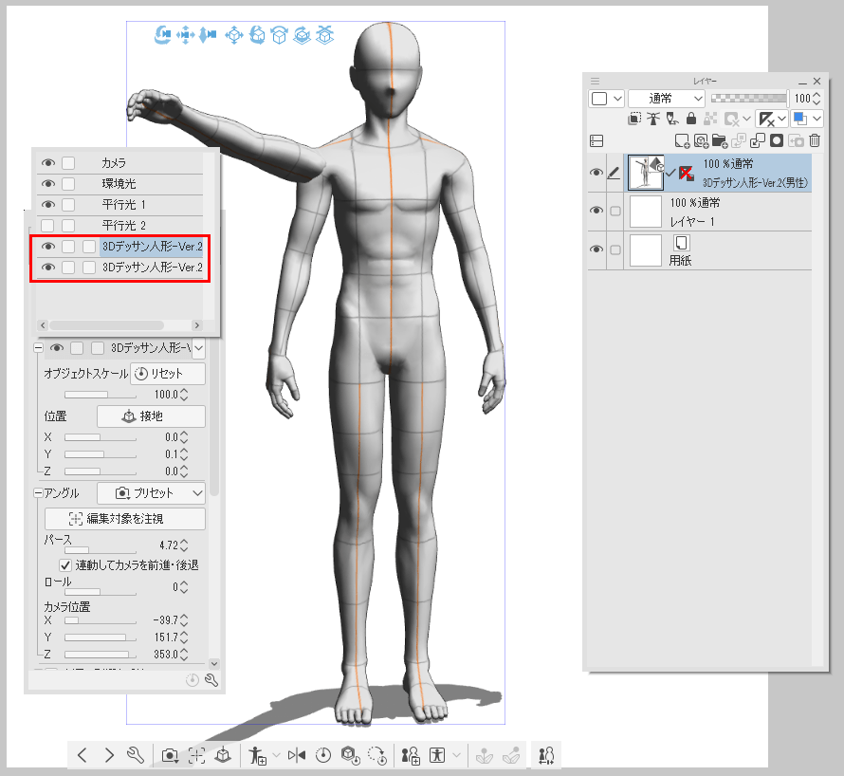The width and height of the screenshot is (844, 776).
Task: Reset the pose to initial
Action: pyautogui.click(x=323, y=755)
